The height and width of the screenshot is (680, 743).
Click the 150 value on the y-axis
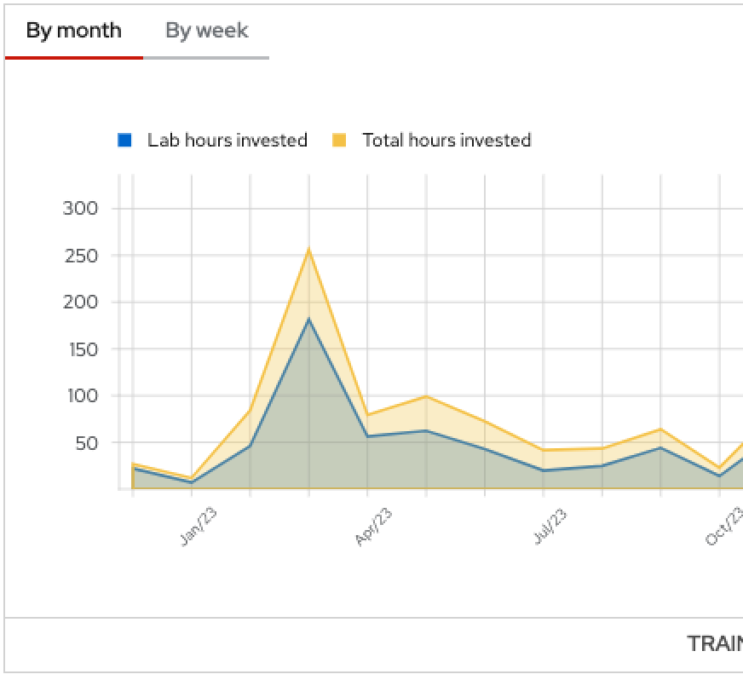point(81,349)
